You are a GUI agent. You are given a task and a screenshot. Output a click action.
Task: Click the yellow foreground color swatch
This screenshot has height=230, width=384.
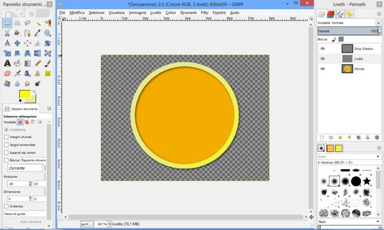[25, 94]
